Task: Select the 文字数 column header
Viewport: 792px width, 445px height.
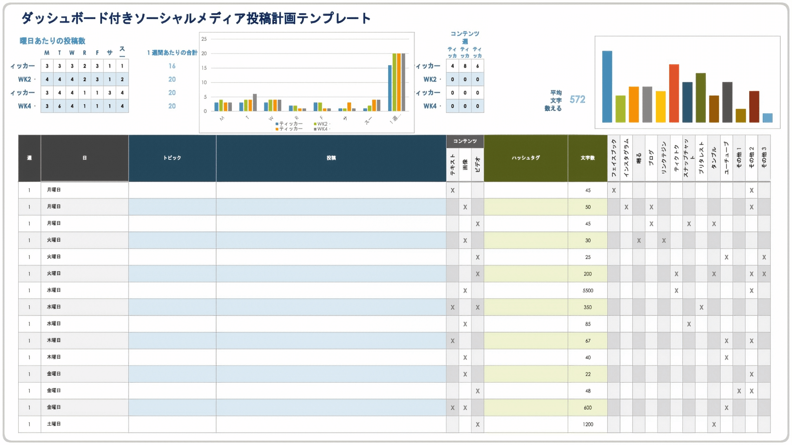Action: [587, 158]
